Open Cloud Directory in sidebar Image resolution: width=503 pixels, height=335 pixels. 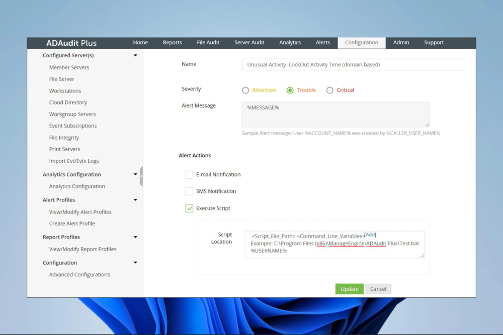click(68, 102)
